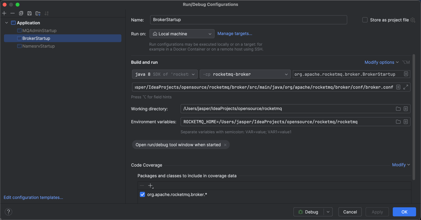This screenshot has width=421, height=220.
Task: Open Edit configuration templates link
Action: click(33, 197)
